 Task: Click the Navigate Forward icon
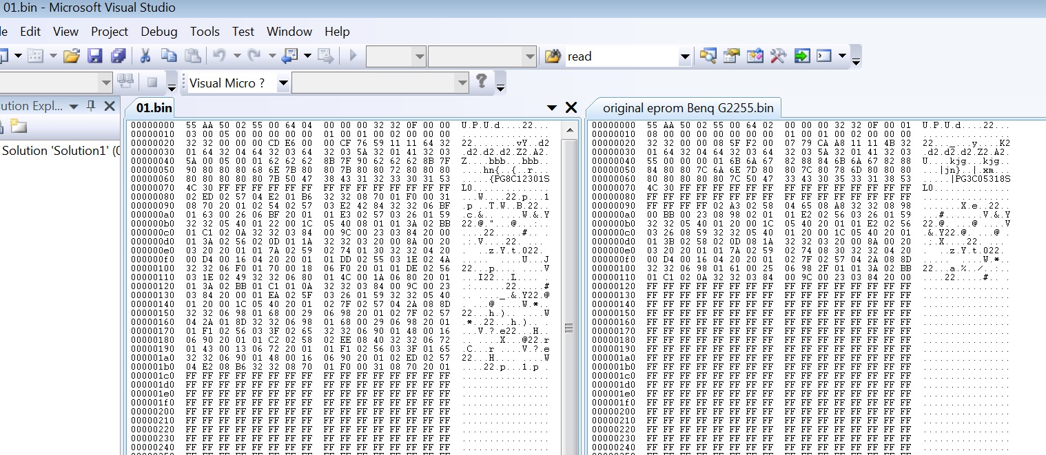tap(325, 56)
